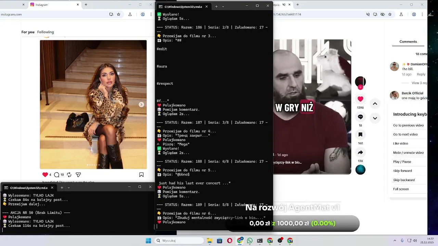Screen dimensions: 438x246
Task: Repost the Instagram post with the repost icon
Action: [x=69, y=175]
